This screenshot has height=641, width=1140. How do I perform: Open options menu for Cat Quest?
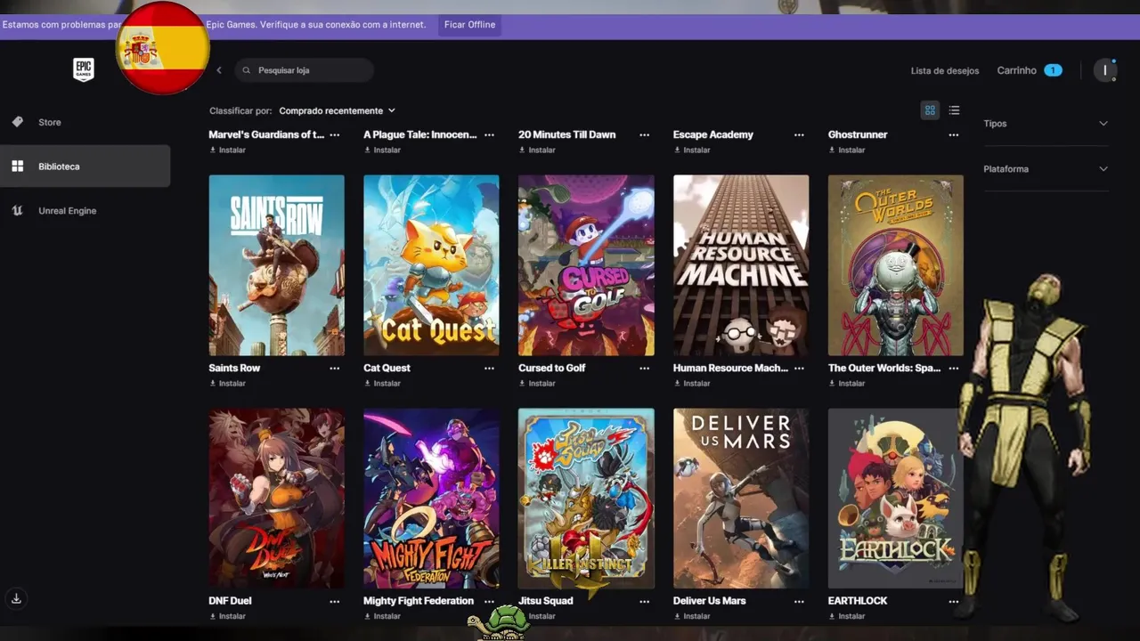coord(489,369)
